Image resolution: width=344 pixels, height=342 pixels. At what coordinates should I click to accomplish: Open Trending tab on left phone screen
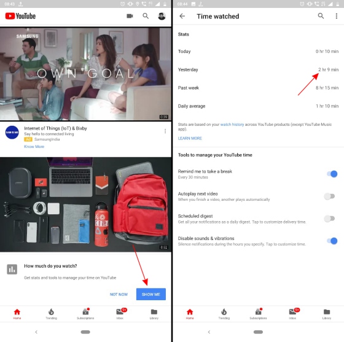click(51, 314)
